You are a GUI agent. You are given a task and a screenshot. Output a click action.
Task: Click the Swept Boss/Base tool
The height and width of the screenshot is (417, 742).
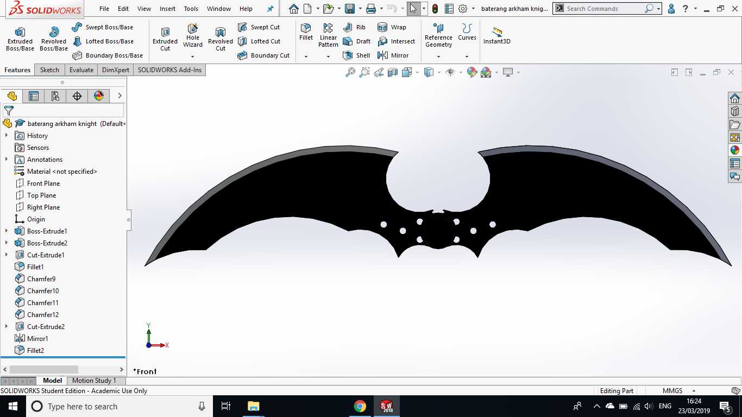point(103,27)
